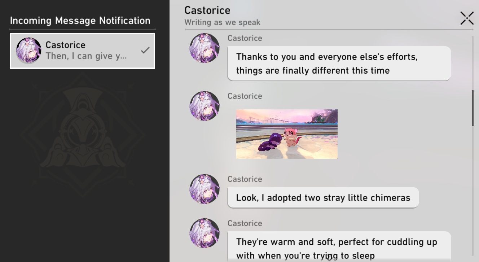Click sender name above 'Look, I adopted' message
This screenshot has width=479, height=262.
click(x=245, y=179)
